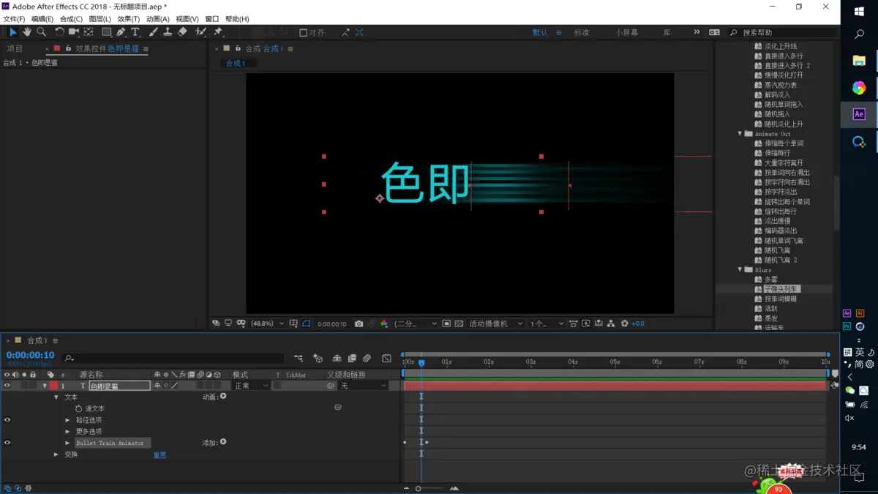The height and width of the screenshot is (494, 878).
Task: Select the Selection arrow tool
Action: 12,32
